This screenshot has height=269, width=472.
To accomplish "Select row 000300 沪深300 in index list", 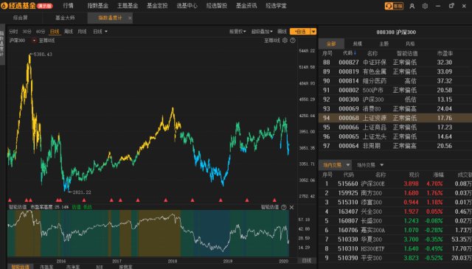I will 395,99.
